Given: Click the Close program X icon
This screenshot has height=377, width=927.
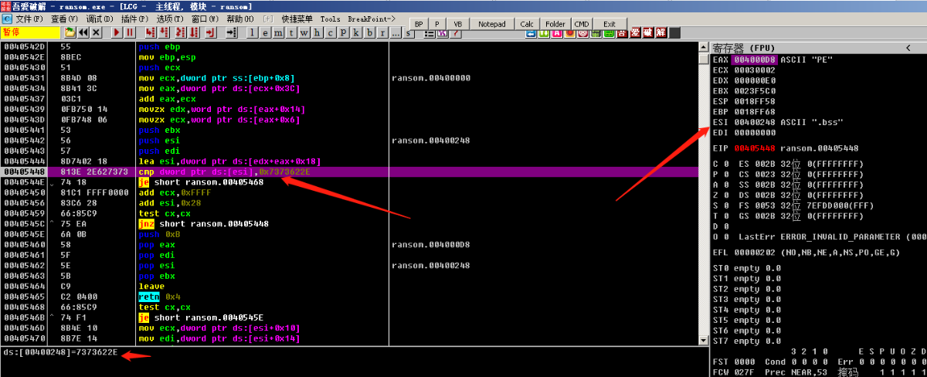Looking at the screenshot, I should pyautogui.click(x=97, y=32).
